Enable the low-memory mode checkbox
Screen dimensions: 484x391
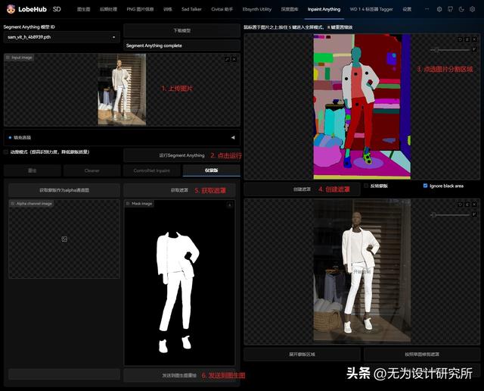click(x=6, y=152)
